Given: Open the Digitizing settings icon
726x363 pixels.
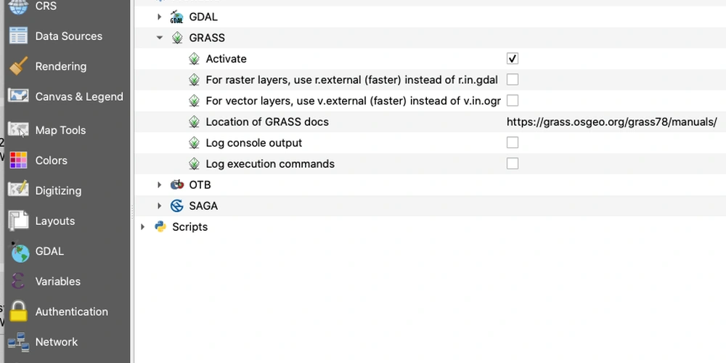Looking at the screenshot, I should 19,190.
